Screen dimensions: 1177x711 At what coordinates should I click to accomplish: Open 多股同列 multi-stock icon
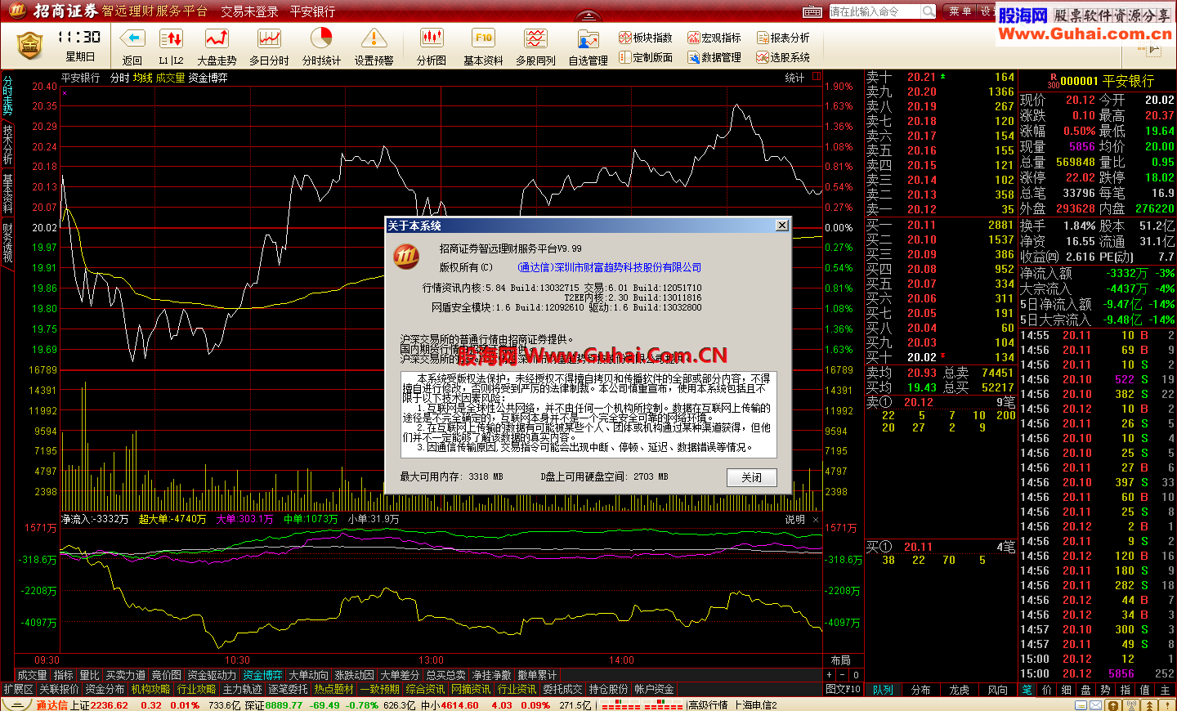pos(535,38)
